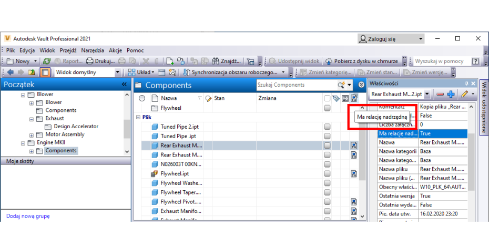489x249 pixels.
Task: Click the Znajdź binoculars search button
Action: point(226,61)
